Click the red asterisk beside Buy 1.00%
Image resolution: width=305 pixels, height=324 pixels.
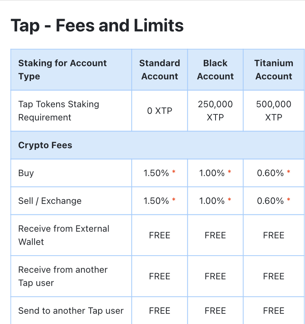point(229,172)
